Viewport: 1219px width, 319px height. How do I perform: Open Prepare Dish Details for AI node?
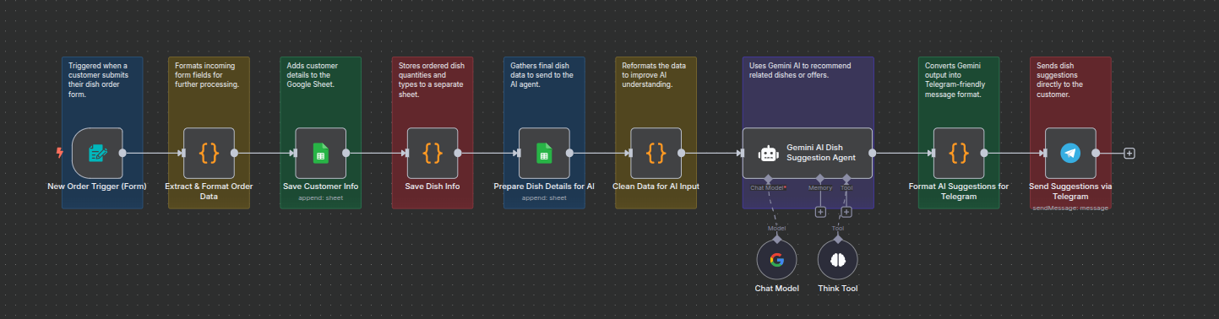coord(544,153)
